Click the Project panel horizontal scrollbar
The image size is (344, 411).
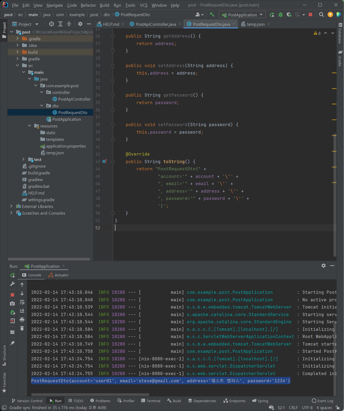49,259
